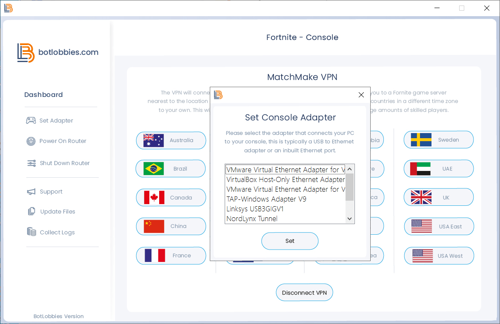
Task: Close the Set Console Adapter dialog
Action: click(x=361, y=95)
